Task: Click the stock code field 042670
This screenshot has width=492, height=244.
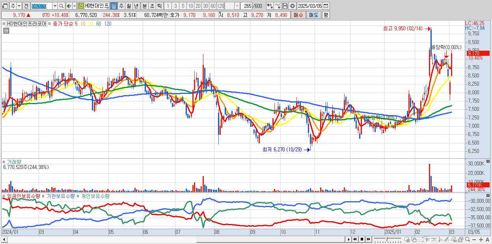Action: tap(41, 6)
